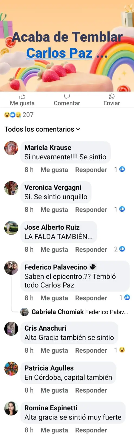Image resolution: width=134 pixels, height=435 pixels.
Task: Open Federico Palavecino's profile picture
Action: tap(11, 268)
